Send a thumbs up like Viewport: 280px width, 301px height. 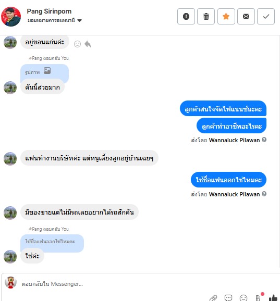(x=273, y=298)
